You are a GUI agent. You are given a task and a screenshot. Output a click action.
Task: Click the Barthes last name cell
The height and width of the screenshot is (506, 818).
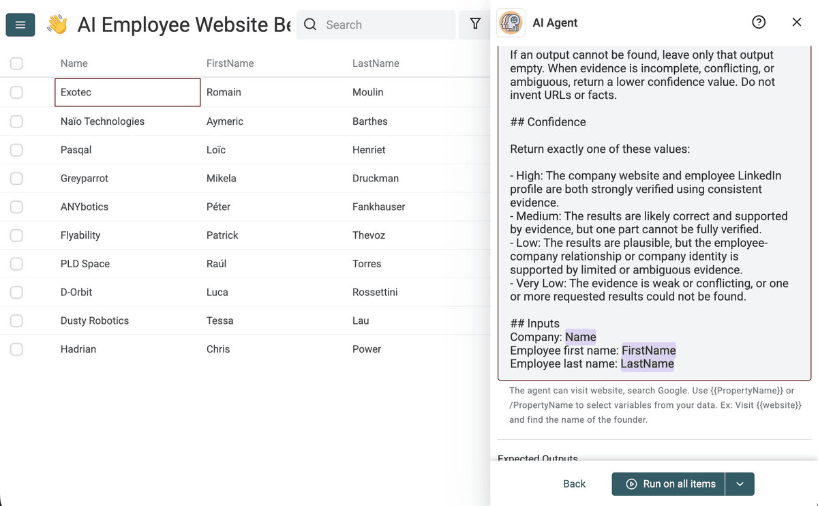[419, 121]
